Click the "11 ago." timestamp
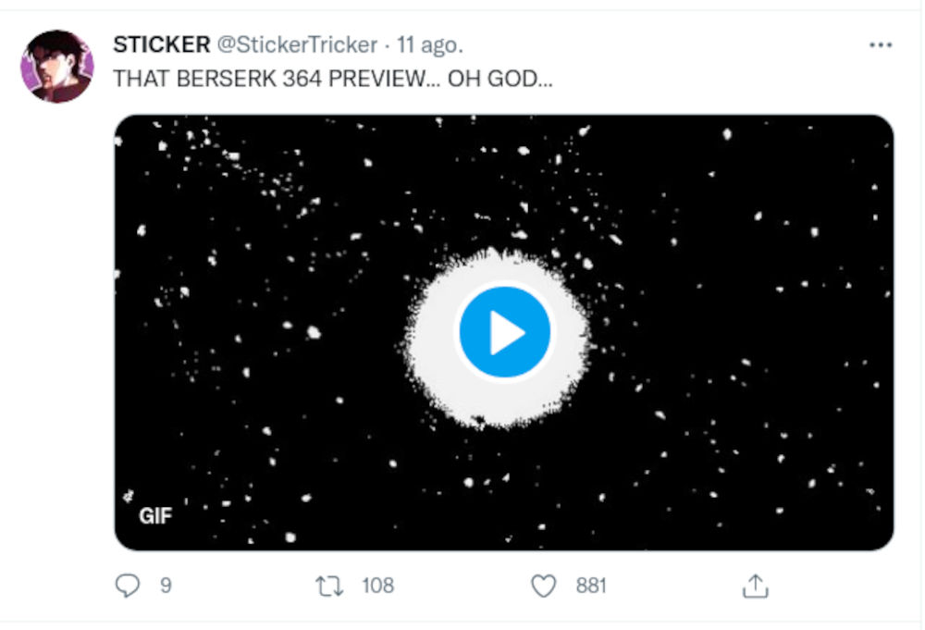Image resolution: width=925 pixels, height=630 pixels. point(430,44)
